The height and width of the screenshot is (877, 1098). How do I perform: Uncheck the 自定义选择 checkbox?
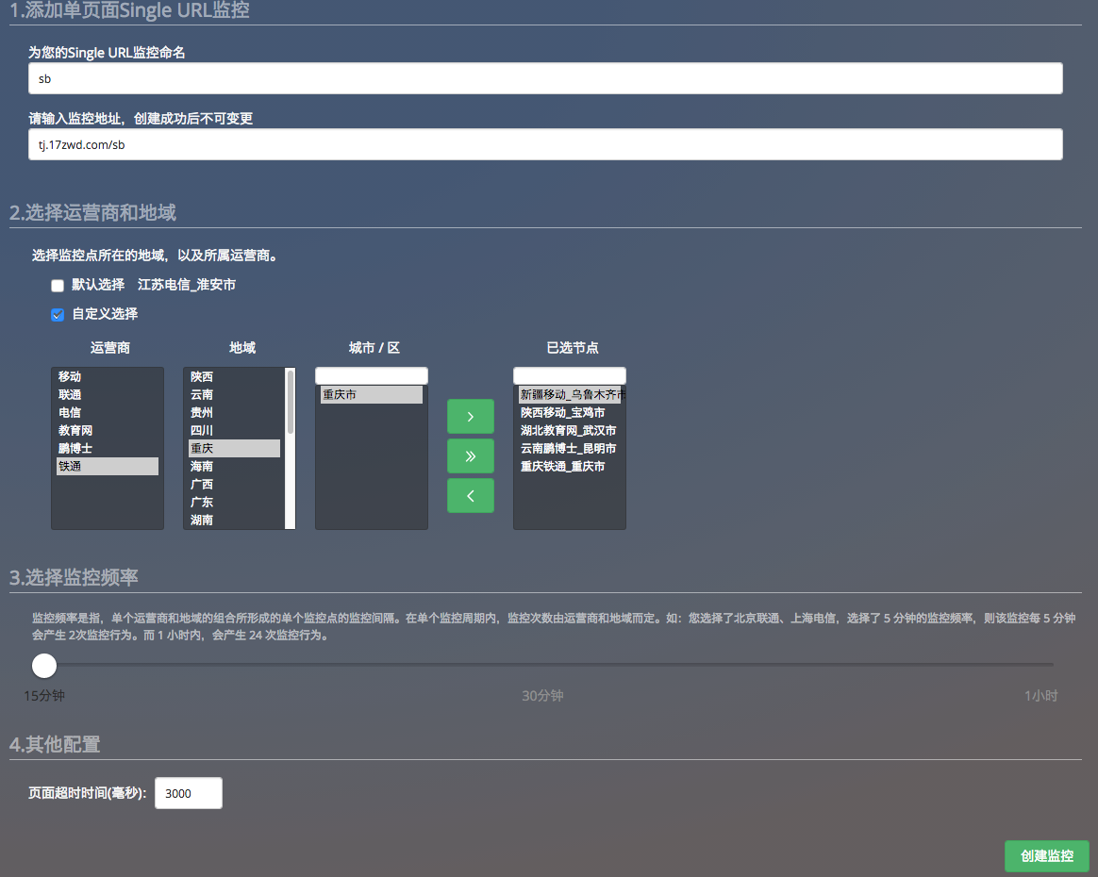58,315
